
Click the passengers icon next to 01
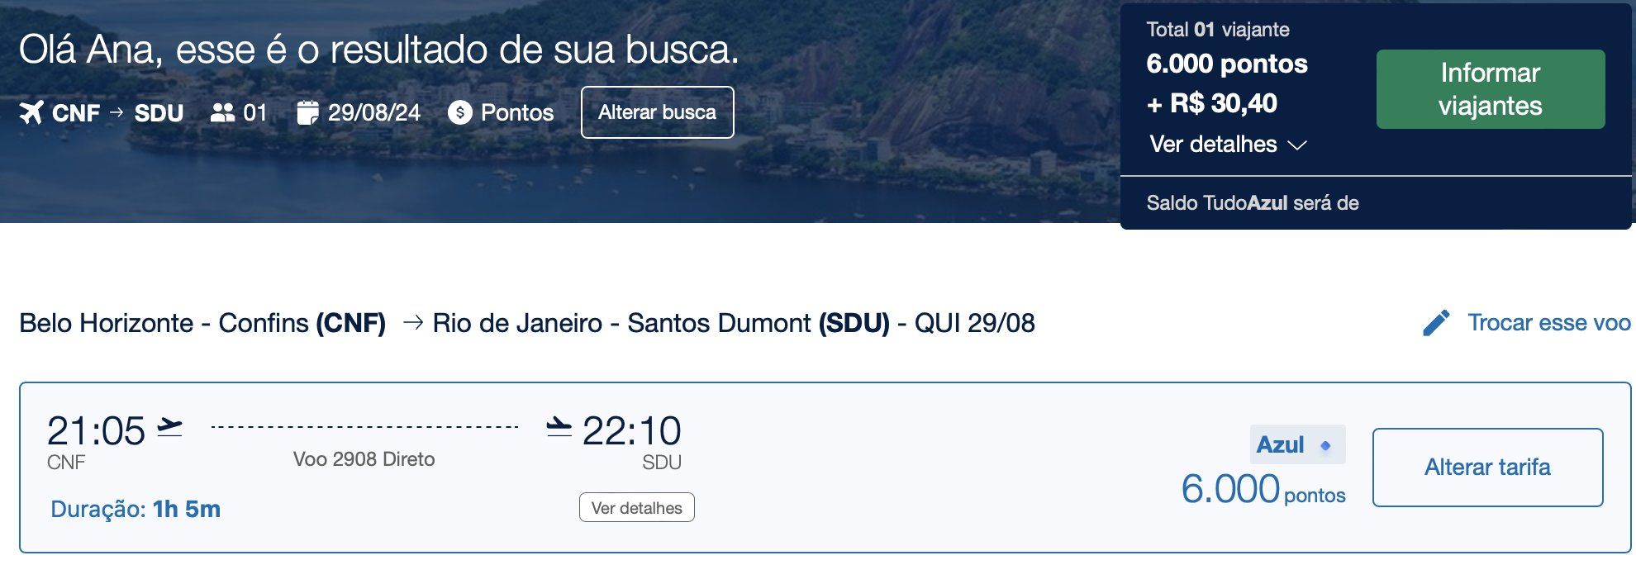[x=222, y=112]
